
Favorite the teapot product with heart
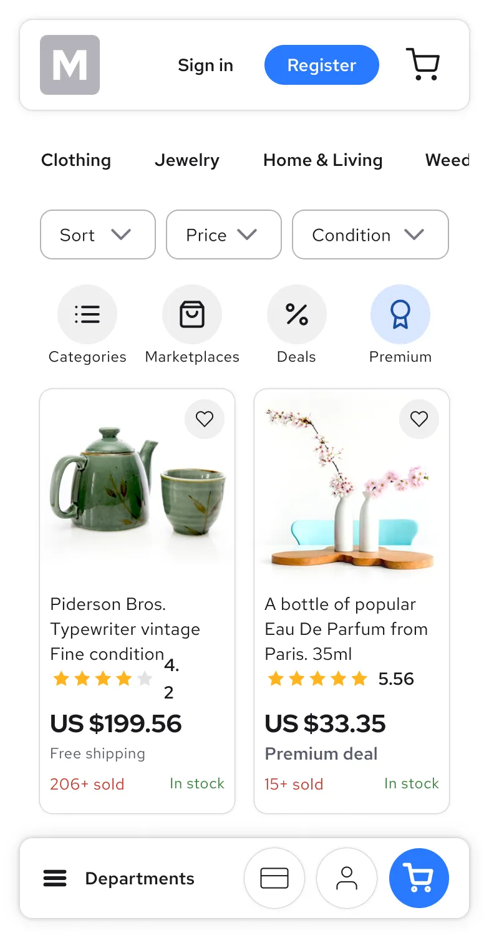(x=205, y=419)
